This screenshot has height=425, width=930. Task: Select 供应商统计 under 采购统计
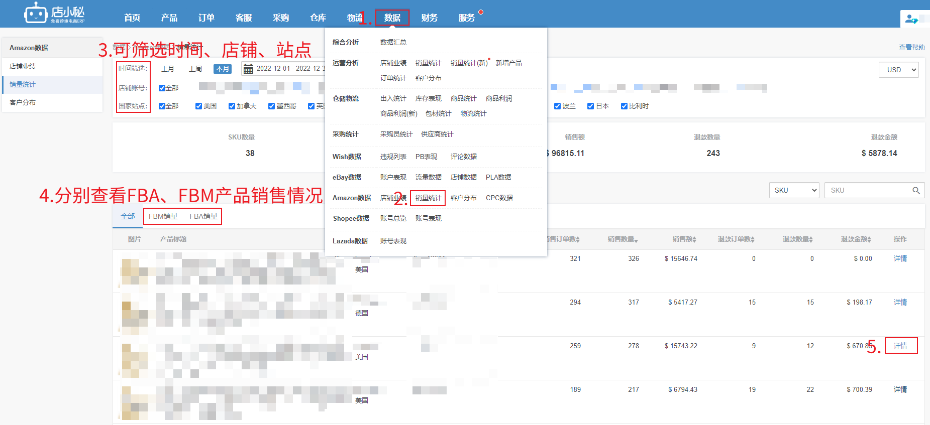click(x=437, y=134)
